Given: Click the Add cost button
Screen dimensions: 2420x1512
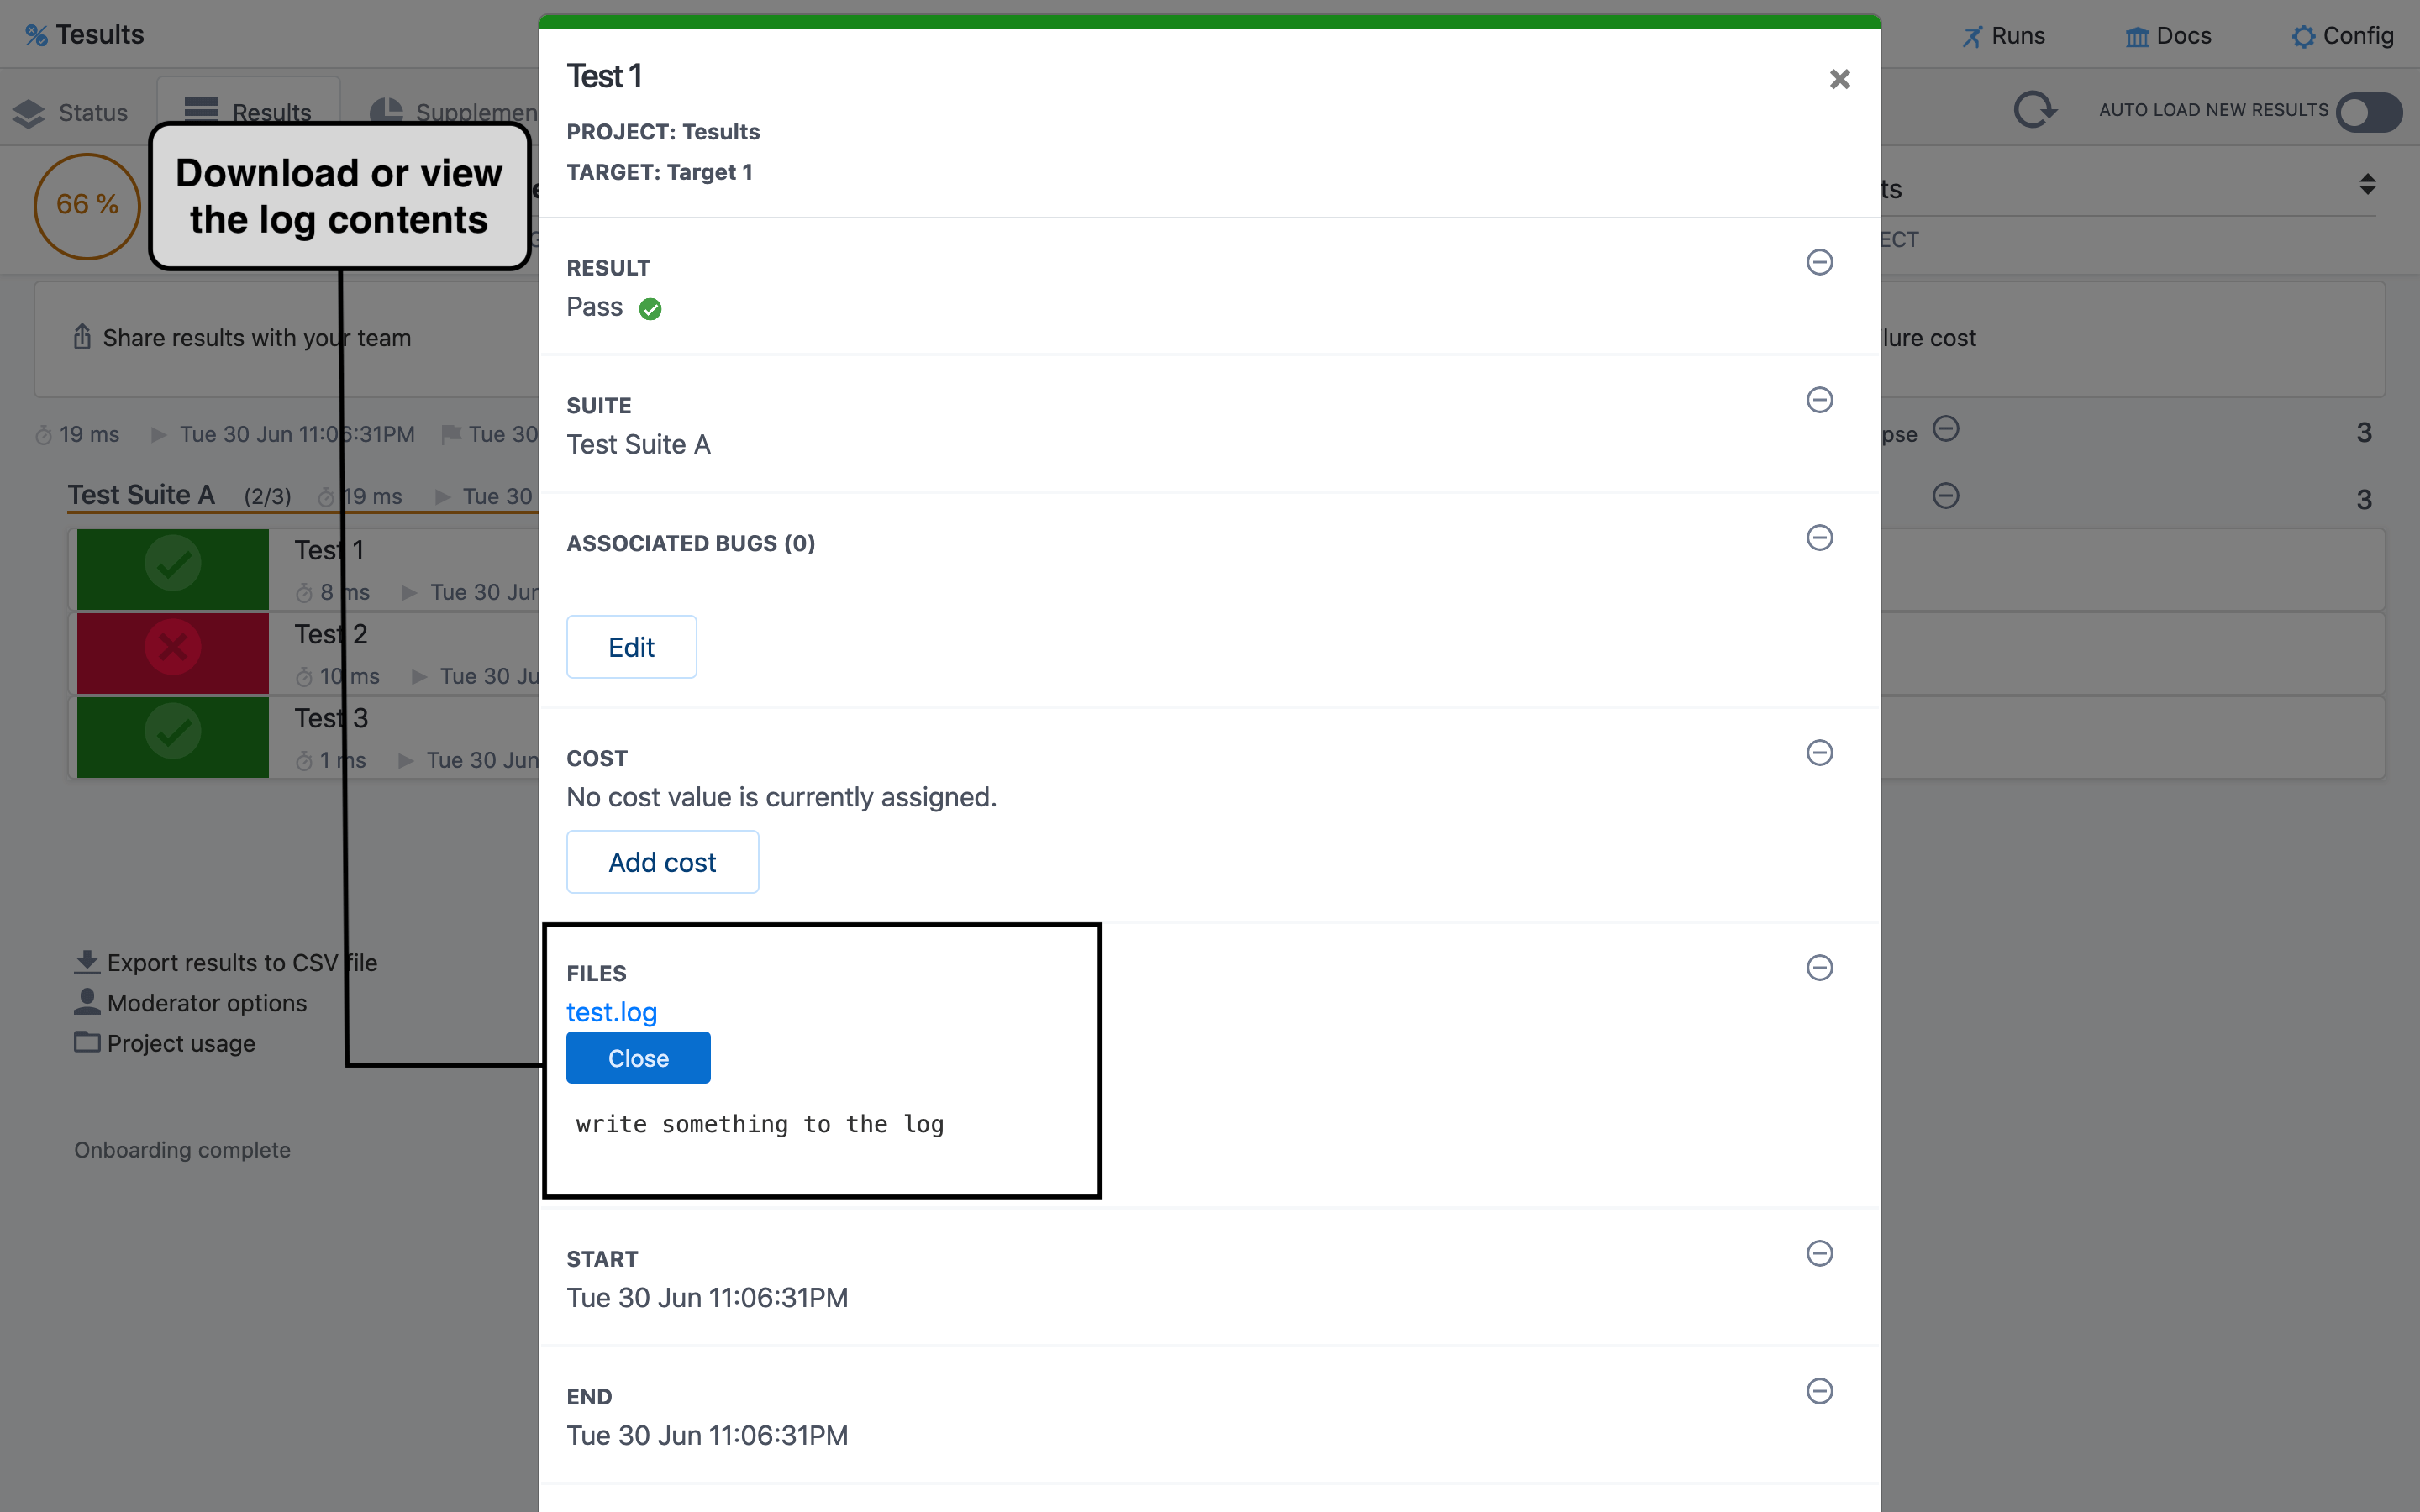Looking at the screenshot, I should click(662, 862).
